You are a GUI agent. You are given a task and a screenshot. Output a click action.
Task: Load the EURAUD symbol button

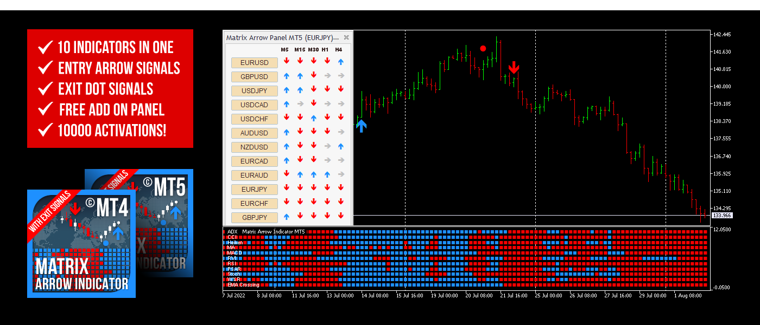click(x=255, y=175)
